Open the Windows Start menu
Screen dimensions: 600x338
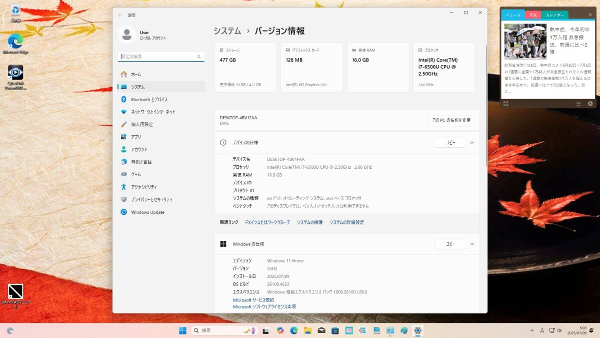point(182,330)
